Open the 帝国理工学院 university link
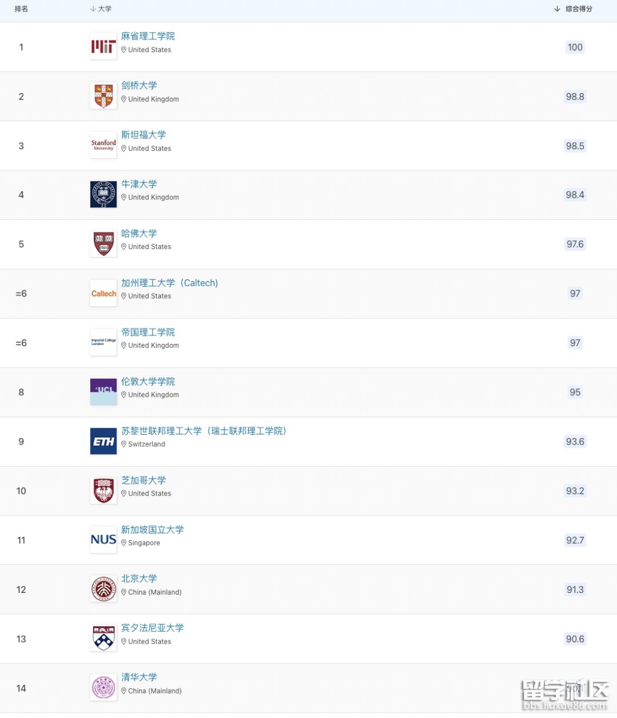617x718 pixels. (148, 332)
